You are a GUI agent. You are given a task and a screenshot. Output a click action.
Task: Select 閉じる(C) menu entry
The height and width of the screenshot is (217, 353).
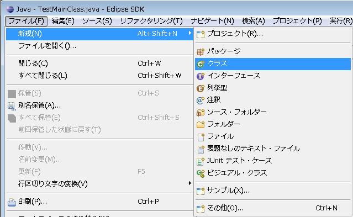(99, 63)
